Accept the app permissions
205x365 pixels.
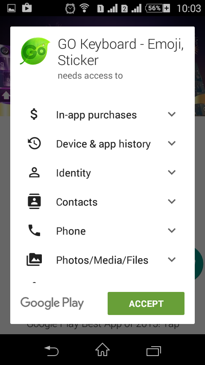point(146,303)
